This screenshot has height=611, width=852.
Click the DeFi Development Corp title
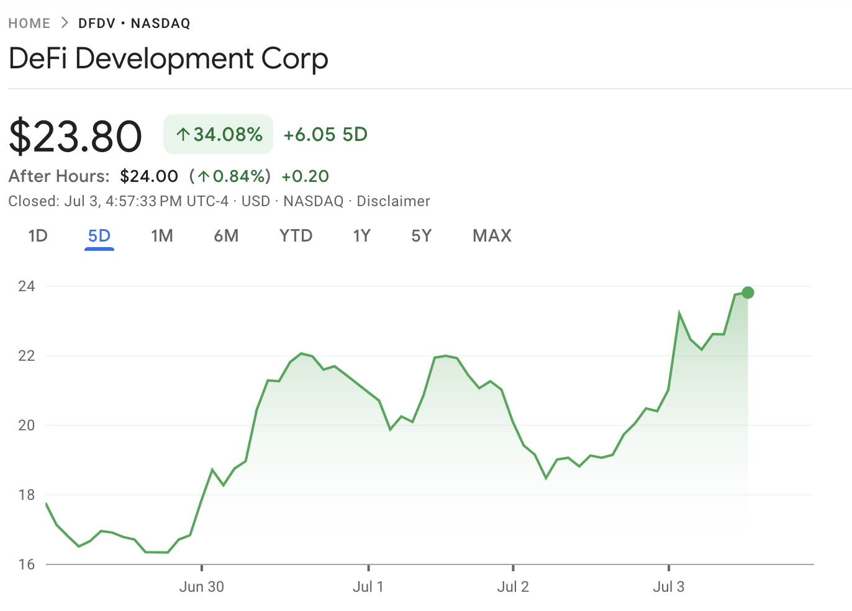coord(168,59)
